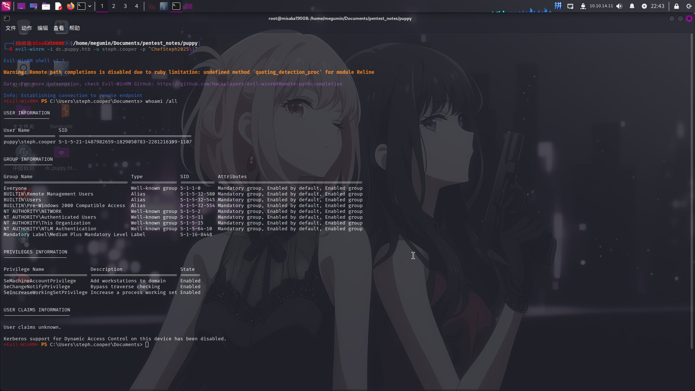Click the power manager icon

tap(644, 6)
